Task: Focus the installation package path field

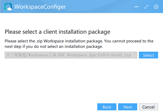Action: coord(71,55)
